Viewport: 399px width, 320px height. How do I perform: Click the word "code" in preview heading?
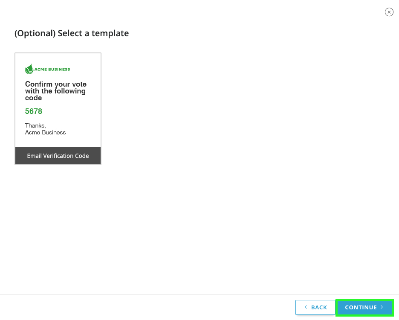click(x=33, y=98)
